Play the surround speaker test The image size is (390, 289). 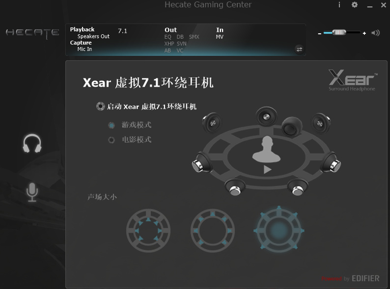click(267, 169)
